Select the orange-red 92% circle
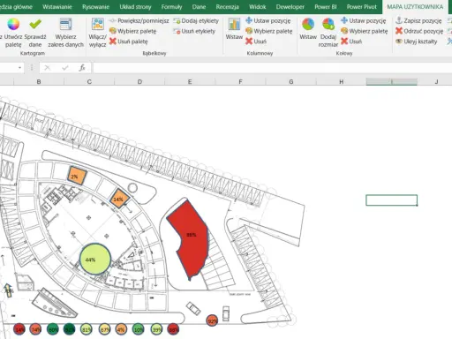The height and width of the screenshot is (339, 452). pos(212,320)
